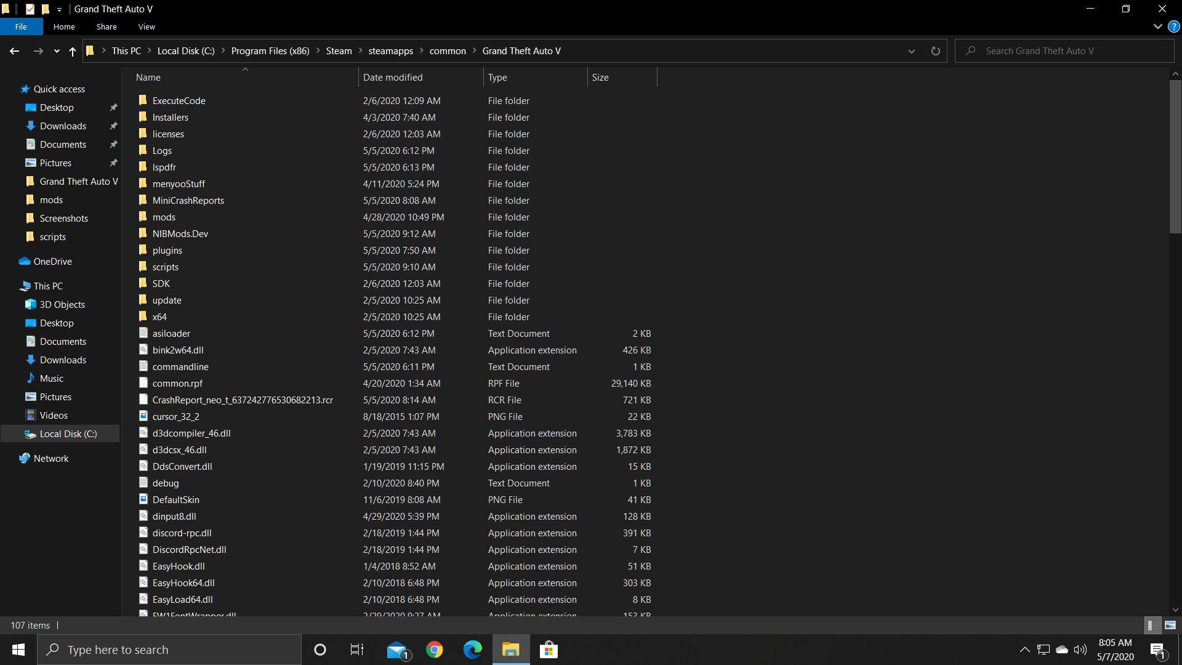Open the Mail app on taskbar

(x=398, y=650)
